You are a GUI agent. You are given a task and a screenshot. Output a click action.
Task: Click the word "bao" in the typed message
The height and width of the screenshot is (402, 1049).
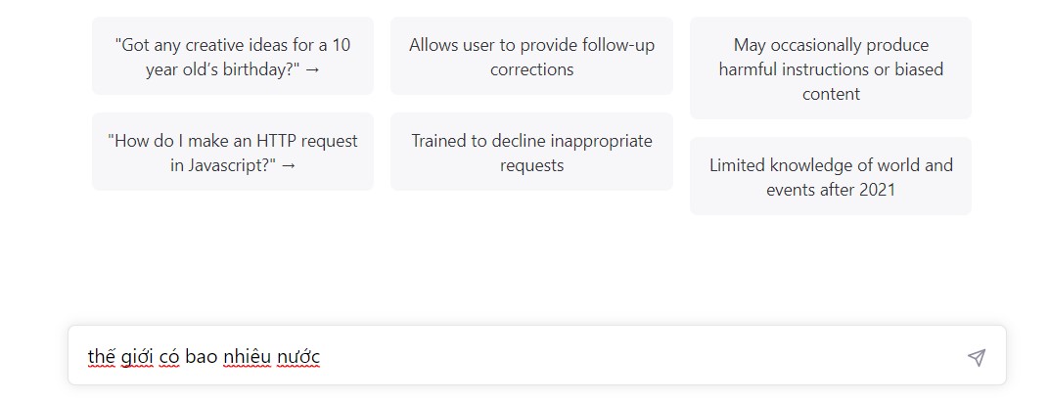tap(201, 356)
